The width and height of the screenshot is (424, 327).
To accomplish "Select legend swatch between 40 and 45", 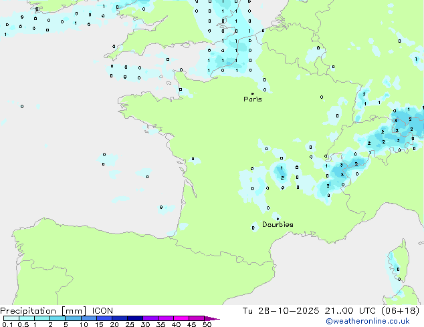I will tap(181, 318).
